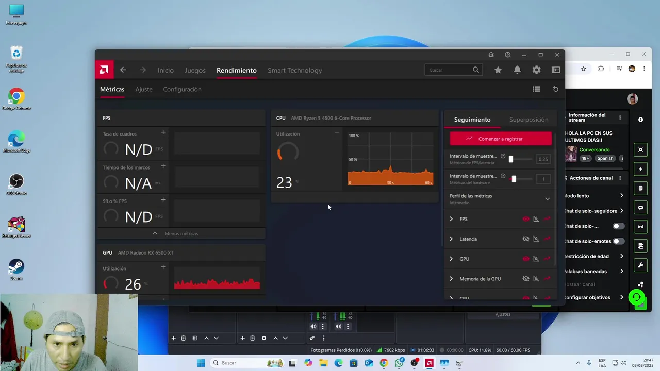Toggle FPS visibility eye
The height and width of the screenshot is (371, 660).
coord(526,219)
